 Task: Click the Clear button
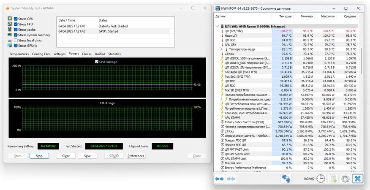tap(66, 156)
